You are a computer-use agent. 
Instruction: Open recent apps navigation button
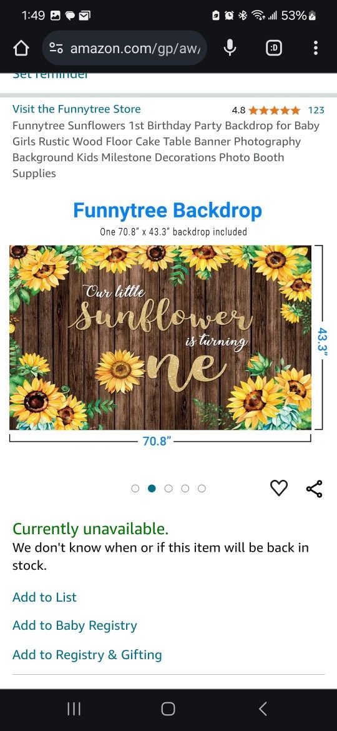pyautogui.click(x=74, y=709)
